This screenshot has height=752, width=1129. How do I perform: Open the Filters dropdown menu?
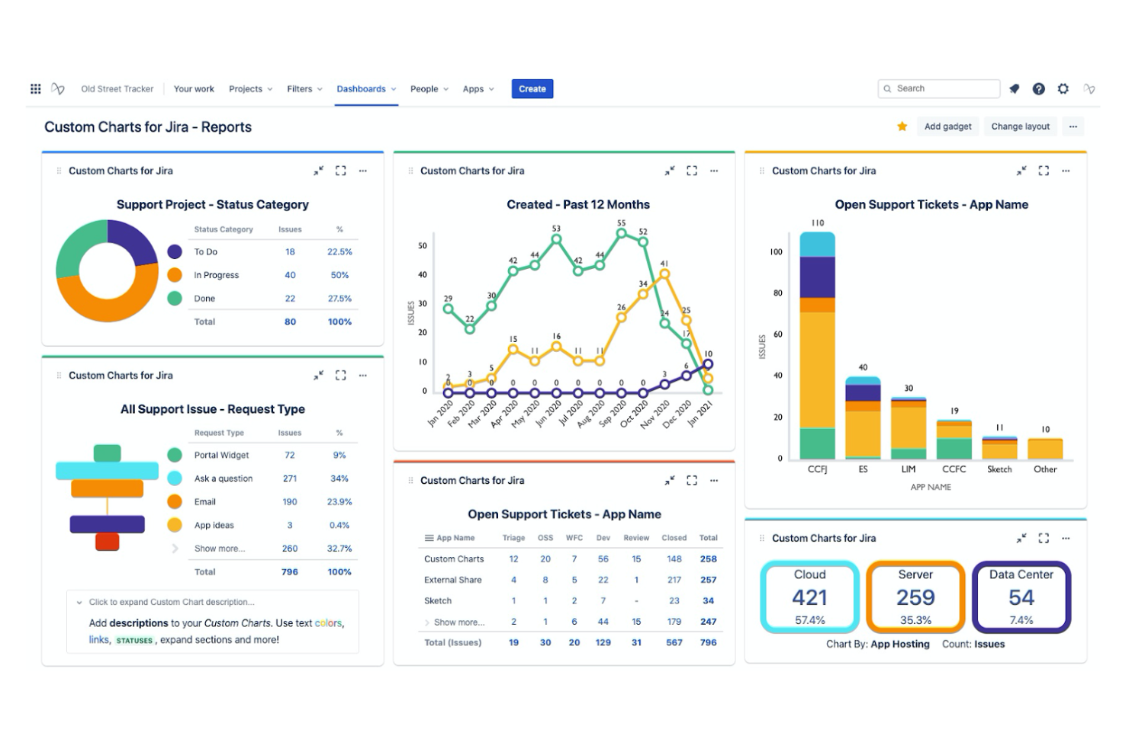304,89
